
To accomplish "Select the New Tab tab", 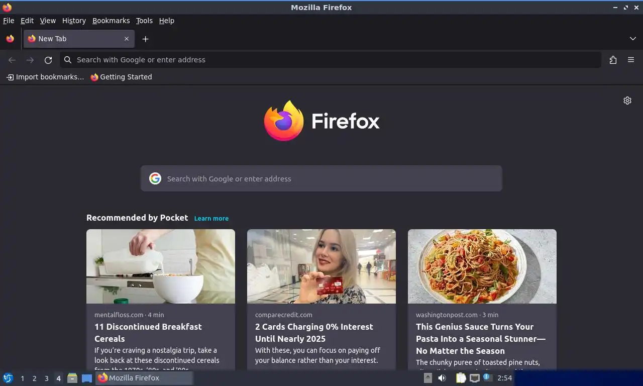I will click(x=79, y=39).
